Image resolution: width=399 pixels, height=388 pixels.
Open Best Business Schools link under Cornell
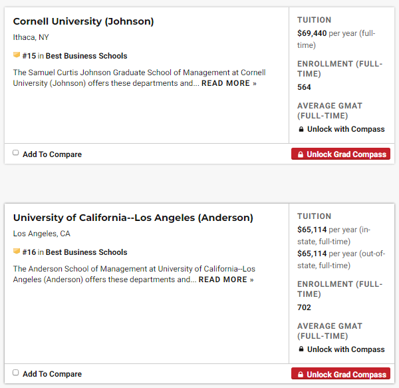tap(86, 56)
